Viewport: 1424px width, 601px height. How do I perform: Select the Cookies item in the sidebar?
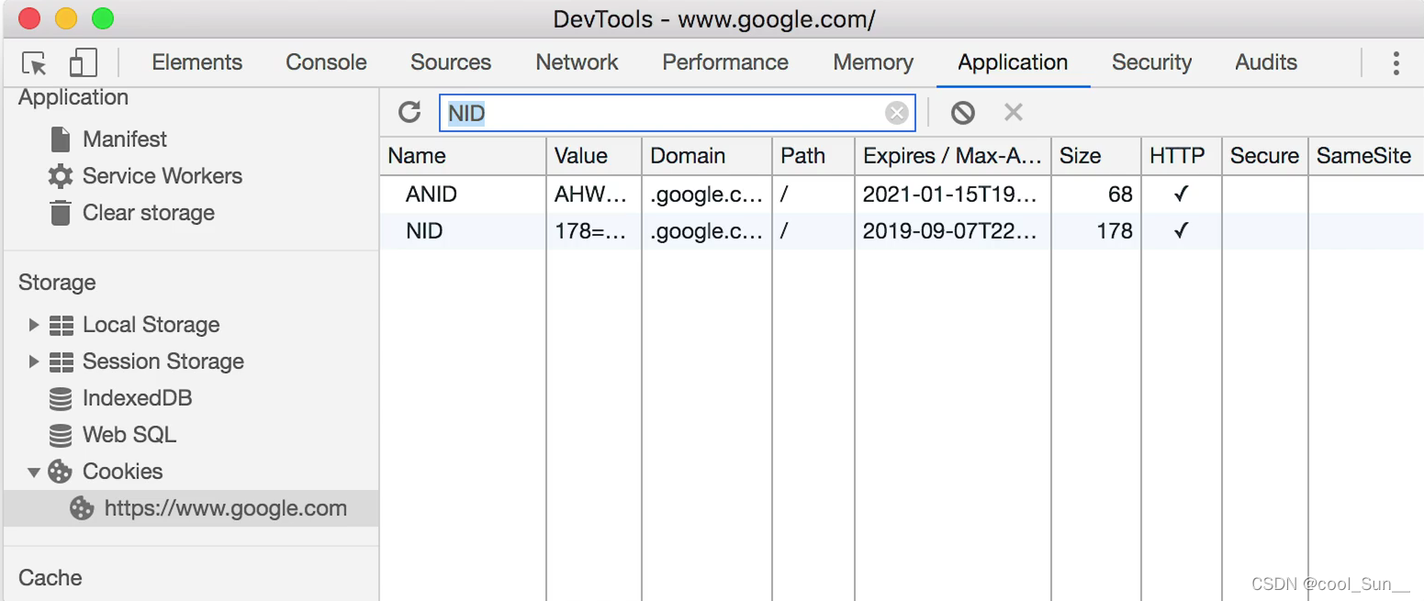point(123,472)
